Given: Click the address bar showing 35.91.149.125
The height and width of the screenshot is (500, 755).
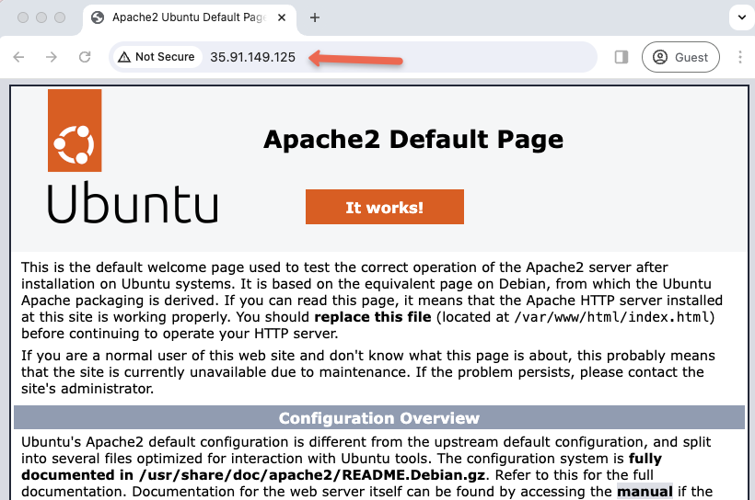Looking at the screenshot, I should tap(353, 57).
